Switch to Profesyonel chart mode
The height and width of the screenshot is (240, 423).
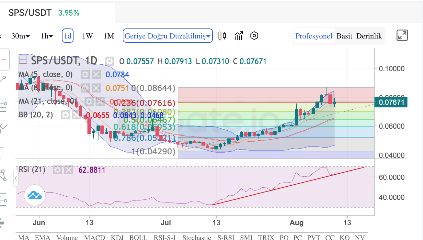(314, 36)
